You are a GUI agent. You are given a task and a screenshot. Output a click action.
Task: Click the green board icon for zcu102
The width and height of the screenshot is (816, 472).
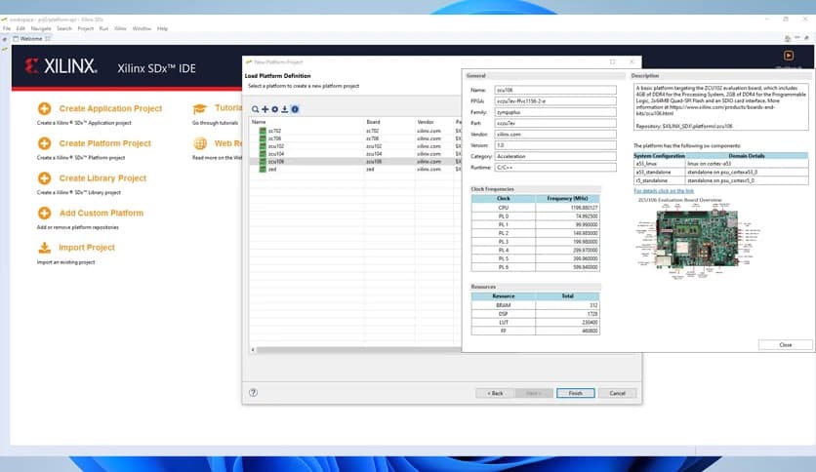[x=263, y=146]
